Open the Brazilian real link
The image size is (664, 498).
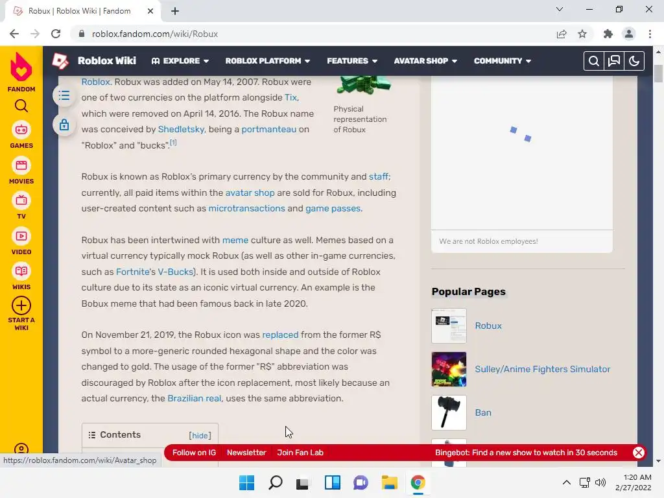coord(194,399)
